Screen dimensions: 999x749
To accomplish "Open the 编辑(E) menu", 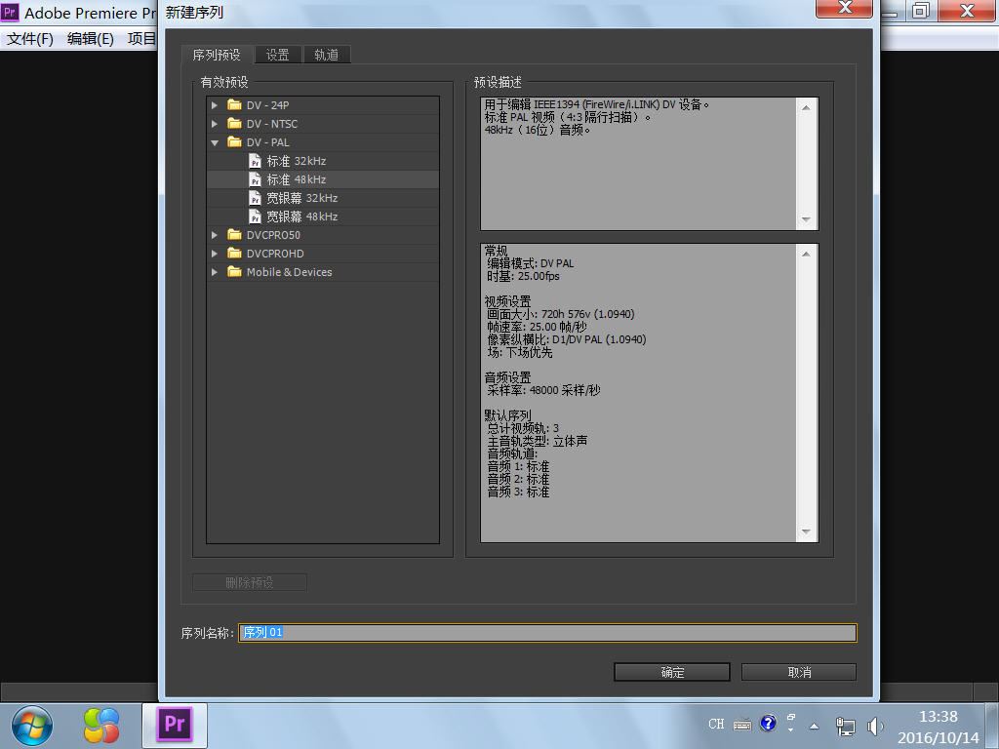I will [x=91, y=39].
